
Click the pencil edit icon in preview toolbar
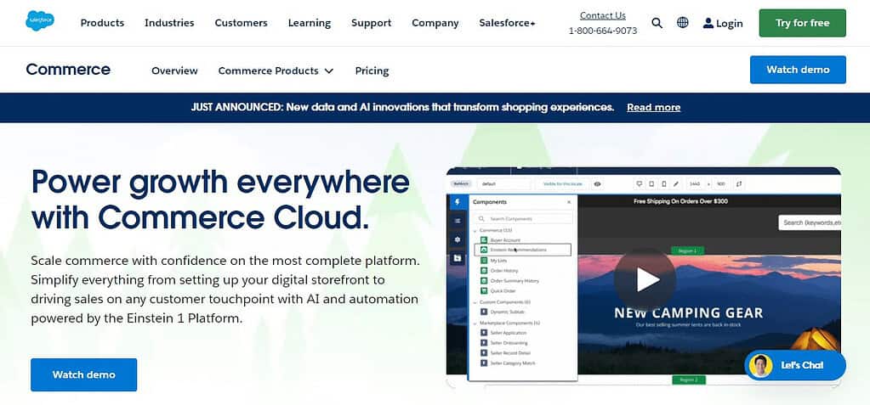pyautogui.click(x=676, y=184)
